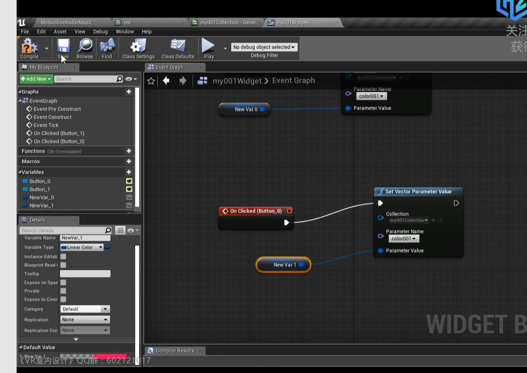Image resolution: width=527 pixels, height=373 pixels.
Task: Toggle Blueprint Read Only checkbox
Action: 63,265
